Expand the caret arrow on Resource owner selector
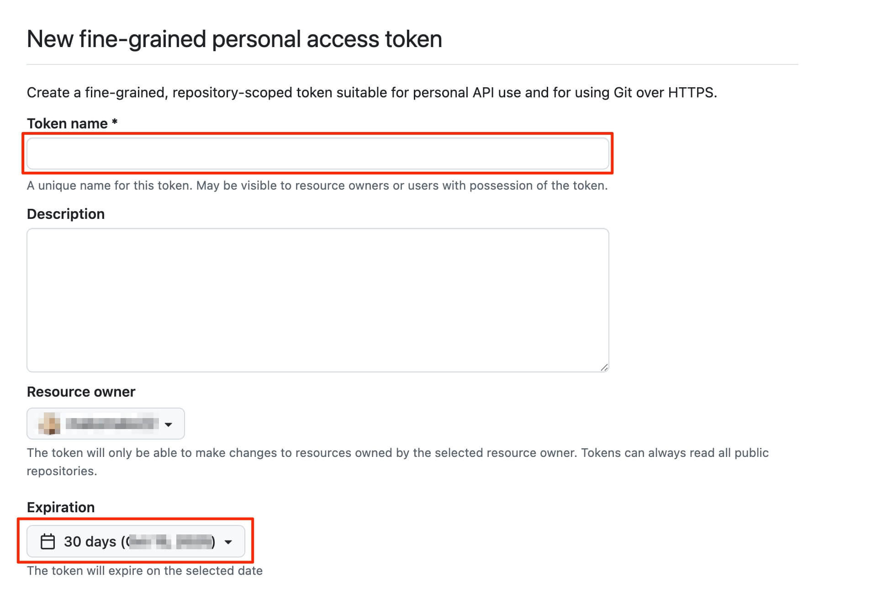This screenshot has width=877, height=605. [x=169, y=425]
